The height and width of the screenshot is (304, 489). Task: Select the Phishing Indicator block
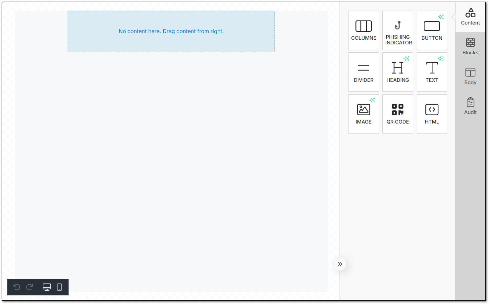(x=398, y=30)
